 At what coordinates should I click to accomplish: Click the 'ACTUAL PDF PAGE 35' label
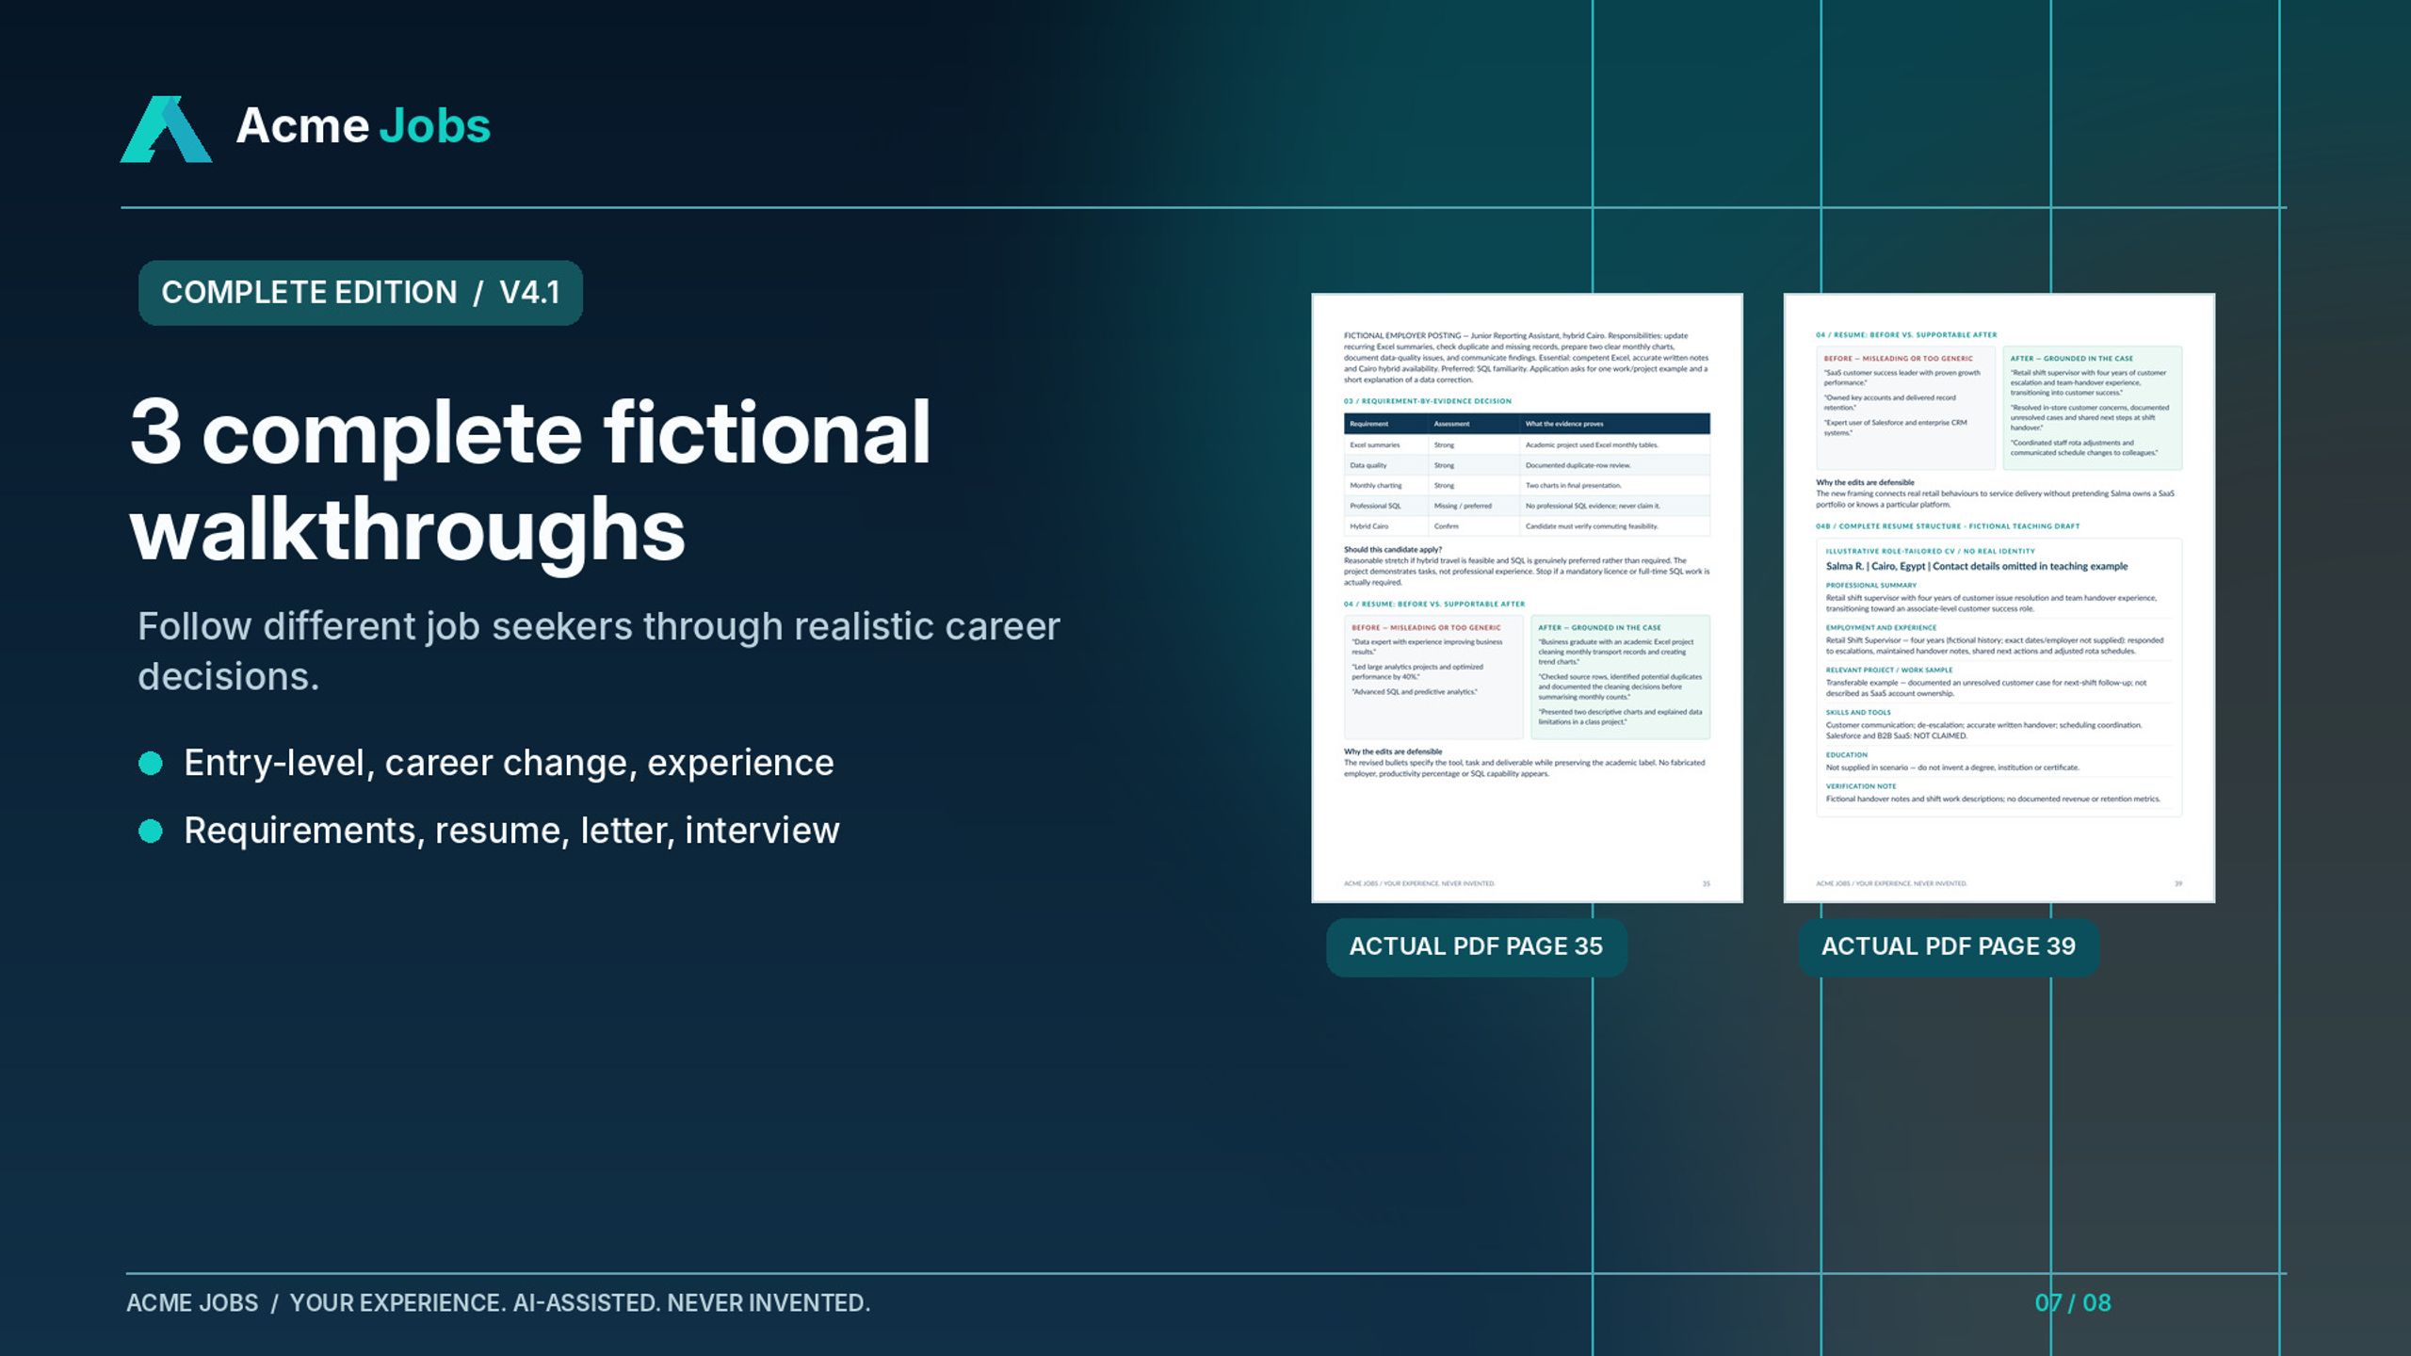pos(1476,946)
